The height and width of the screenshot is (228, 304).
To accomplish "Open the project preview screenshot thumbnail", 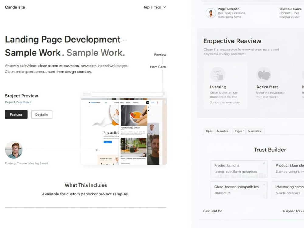I will pyautogui.click(x=124, y=128).
